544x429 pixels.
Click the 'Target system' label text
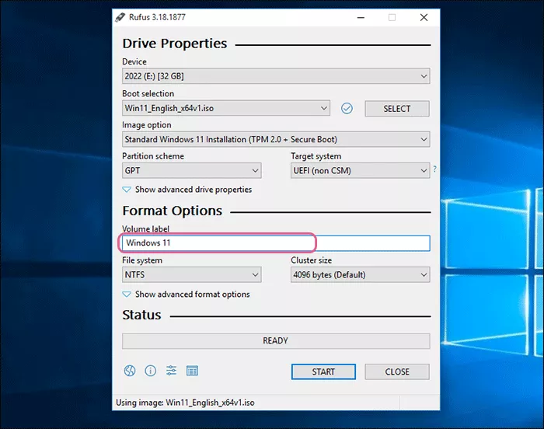[316, 156]
